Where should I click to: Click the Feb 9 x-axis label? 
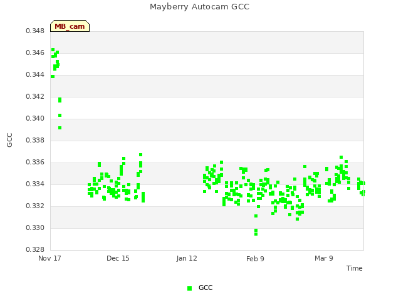255,259
